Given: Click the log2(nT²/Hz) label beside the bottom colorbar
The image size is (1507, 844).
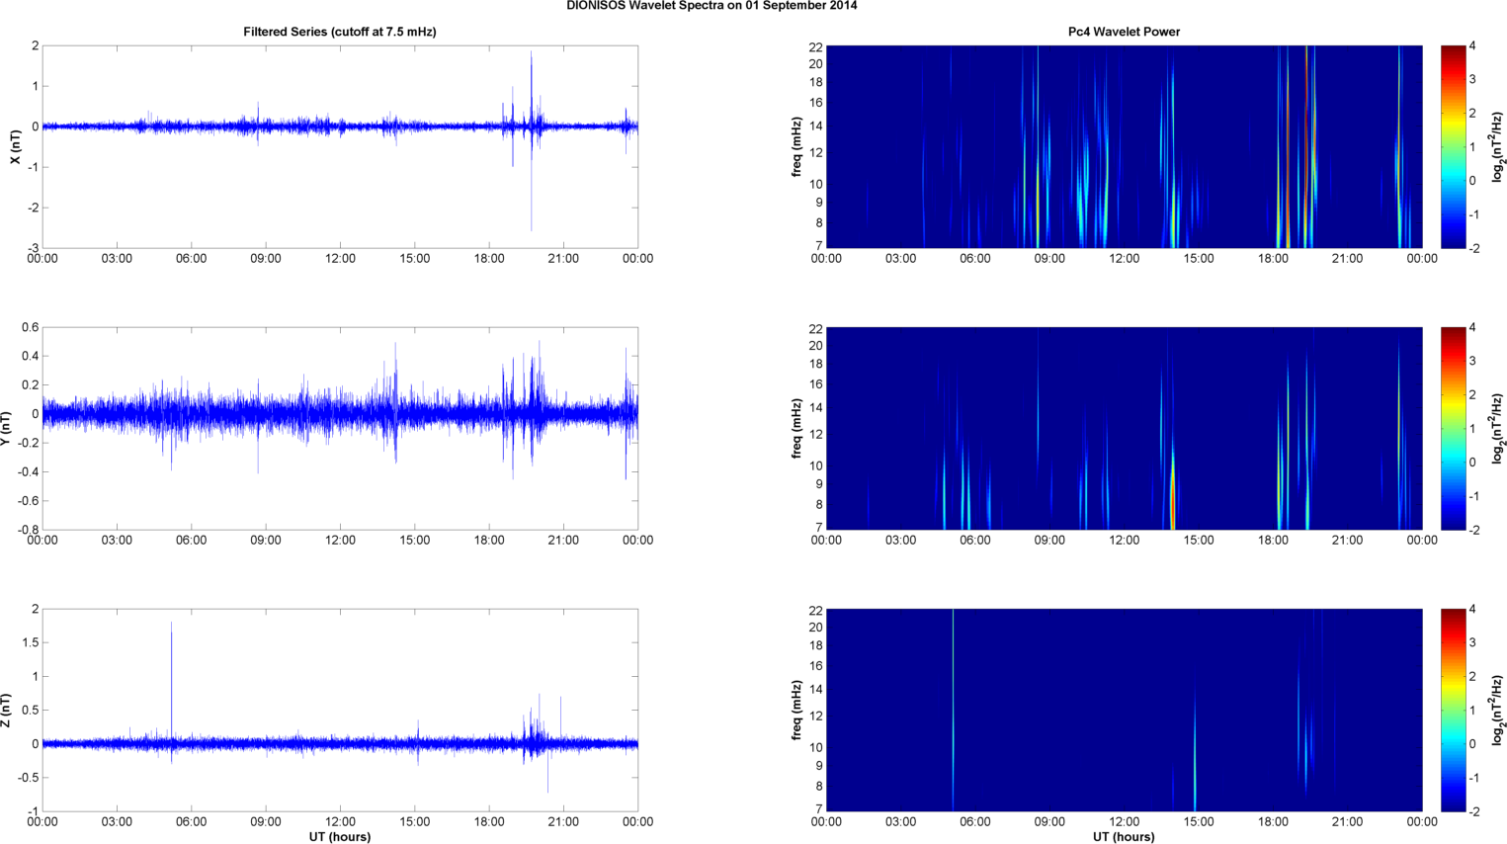Looking at the screenshot, I should click(x=1498, y=710).
